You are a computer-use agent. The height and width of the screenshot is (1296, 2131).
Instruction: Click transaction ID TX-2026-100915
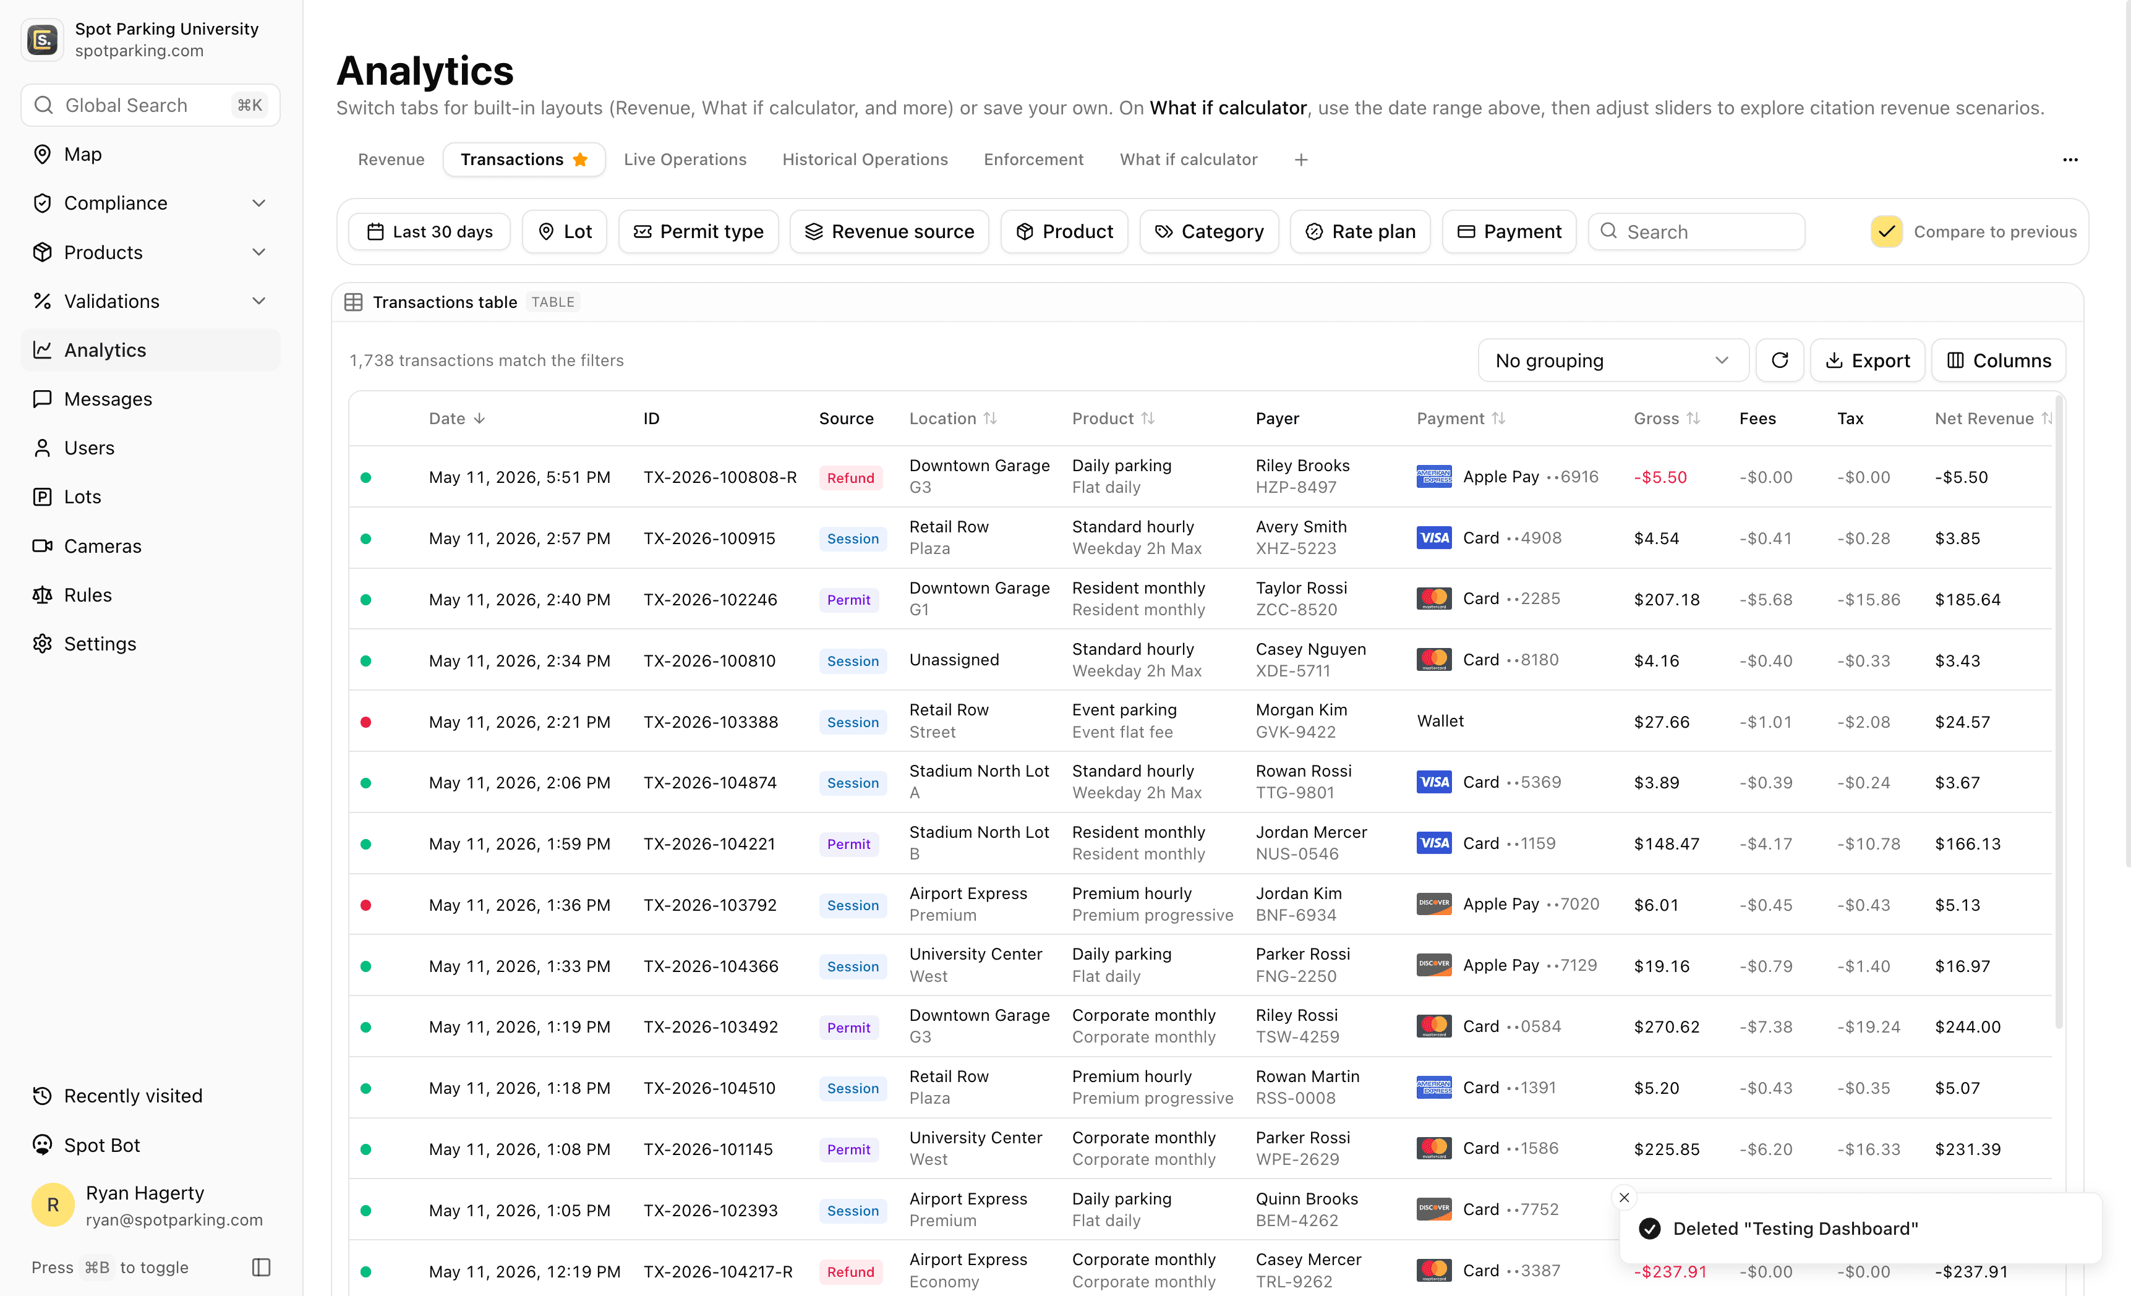(x=709, y=538)
